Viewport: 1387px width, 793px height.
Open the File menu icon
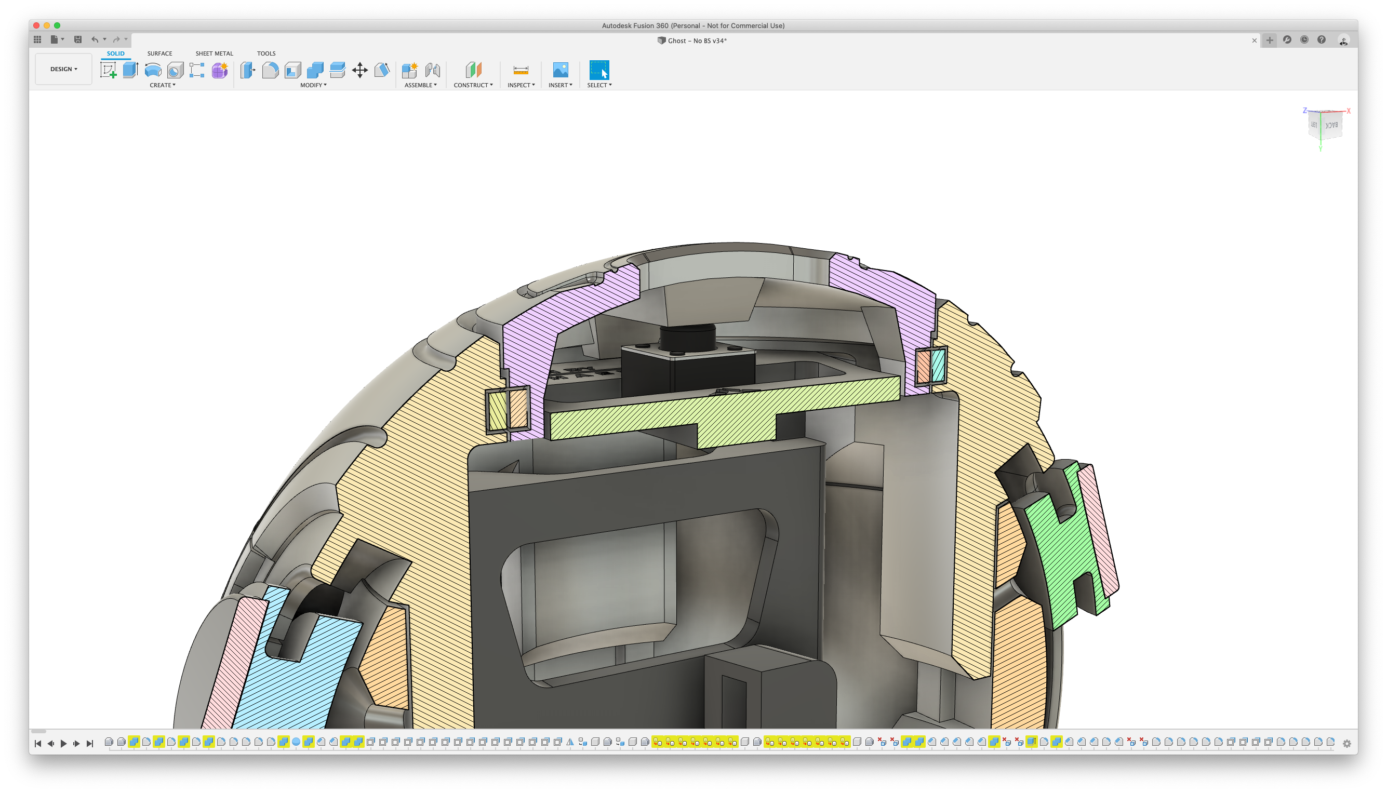[x=57, y=39]
